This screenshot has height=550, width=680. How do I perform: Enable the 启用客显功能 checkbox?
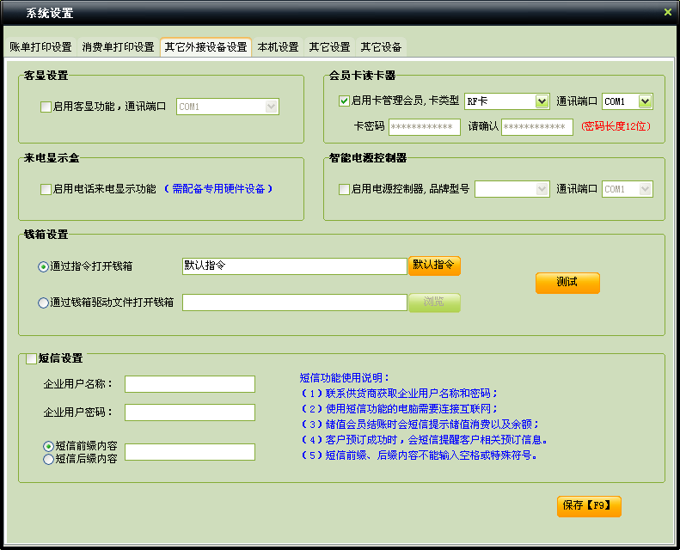pyautogui.click(x=46, y=107)
